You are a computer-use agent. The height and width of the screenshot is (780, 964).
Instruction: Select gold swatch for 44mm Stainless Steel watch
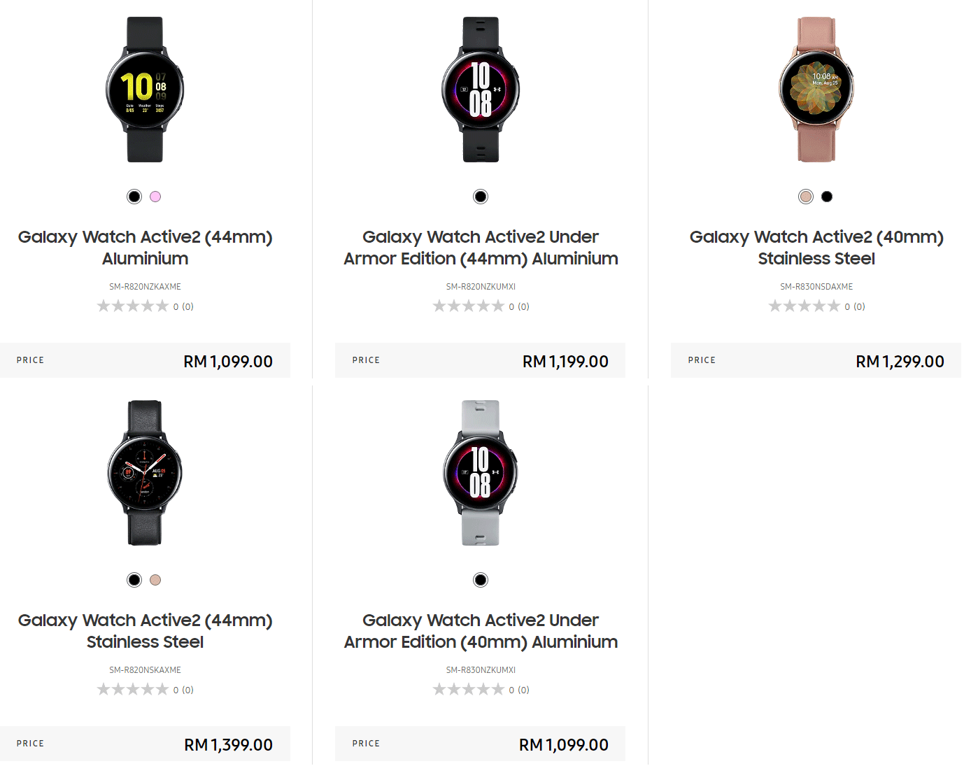pyautogui.click(x=155, y=580)
